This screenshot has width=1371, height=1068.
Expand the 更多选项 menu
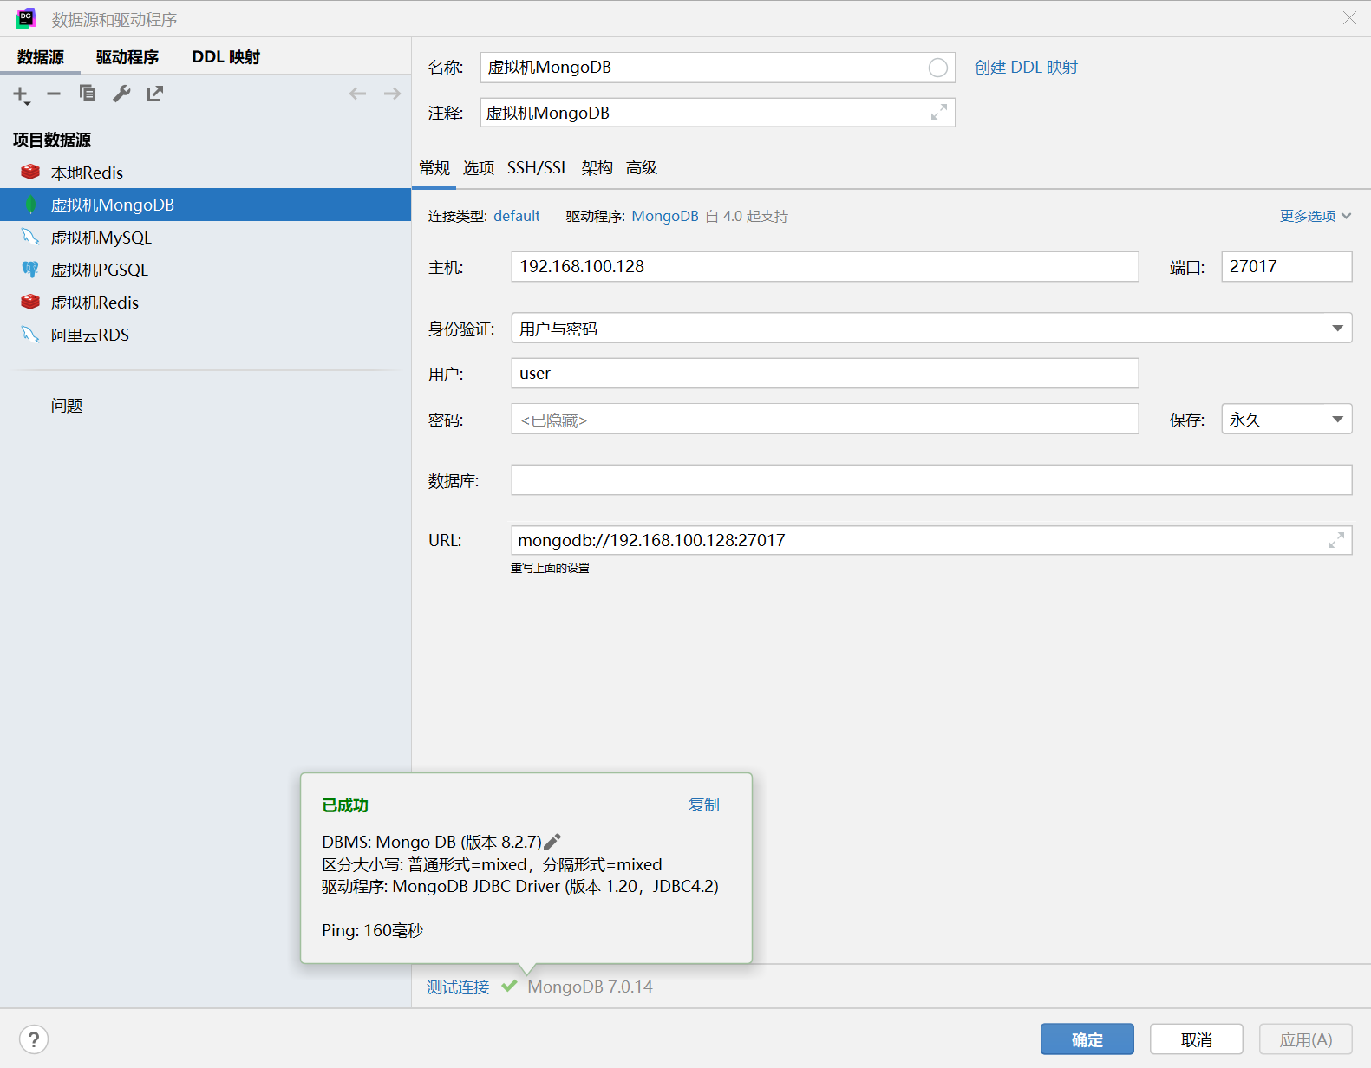click(x=1315, y=216)
